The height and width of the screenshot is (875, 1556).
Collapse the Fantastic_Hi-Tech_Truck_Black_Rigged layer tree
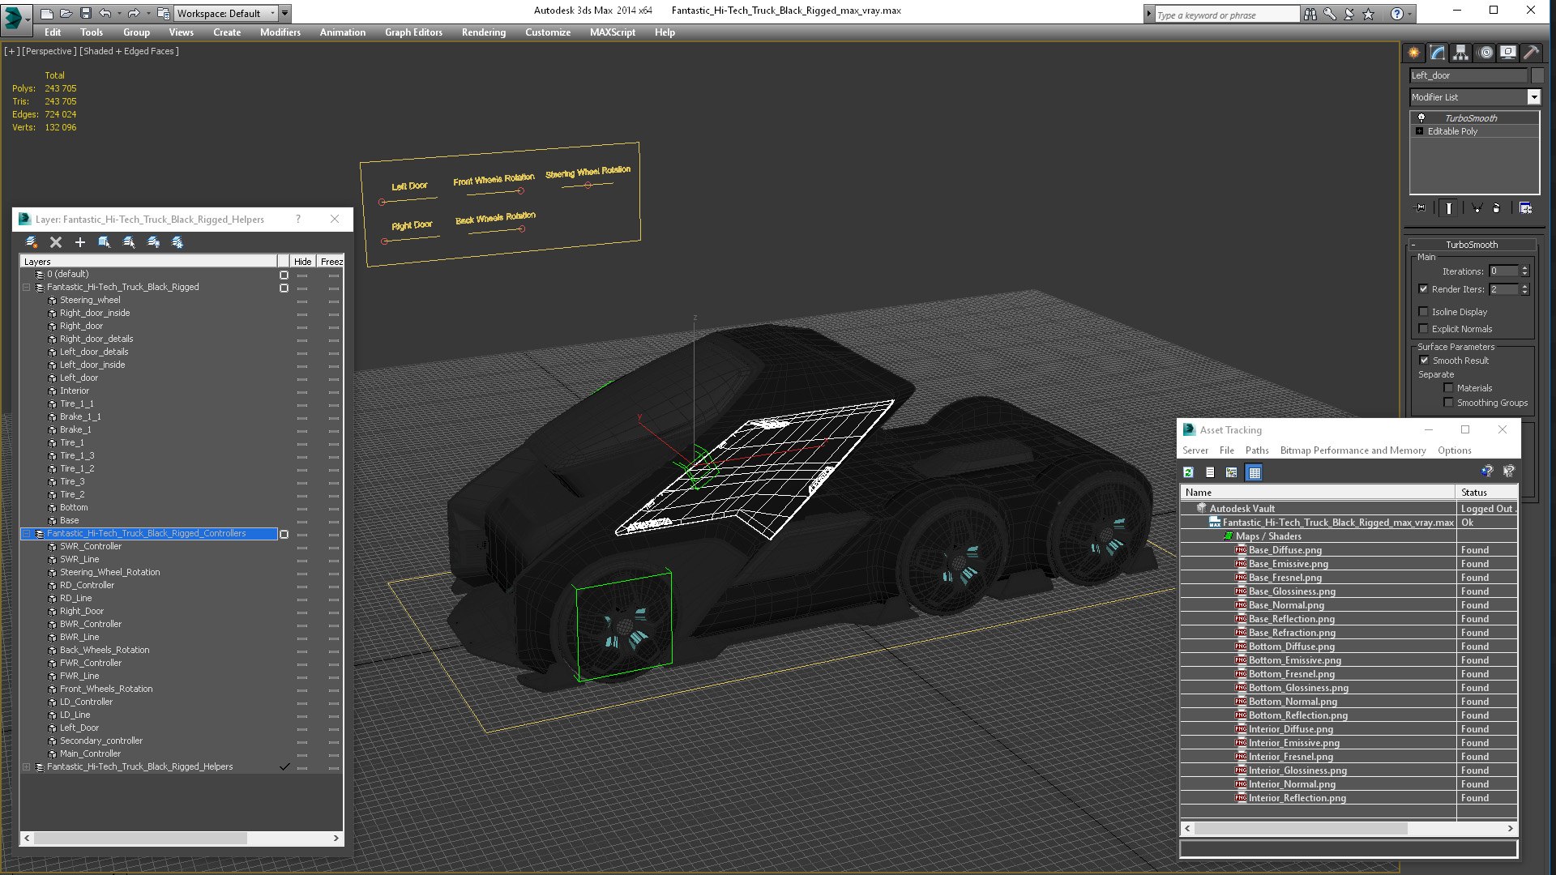pos(26,288)
